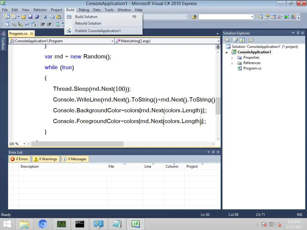This screenshot has height=230, width=307.
Task: Click the Display Word Completion icon
Action: pos(27,25)
